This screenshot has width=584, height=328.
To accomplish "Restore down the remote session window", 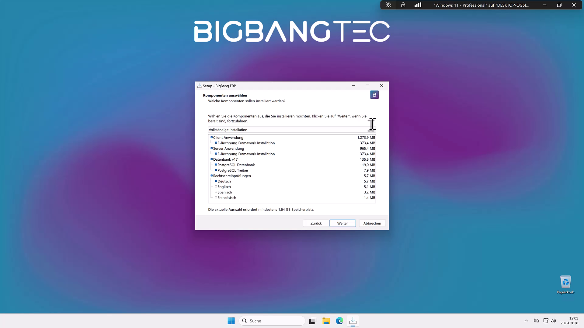I will (x=559, y=5).
